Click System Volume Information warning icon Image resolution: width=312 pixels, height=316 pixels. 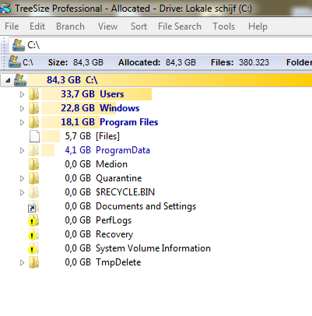(33, 248)
